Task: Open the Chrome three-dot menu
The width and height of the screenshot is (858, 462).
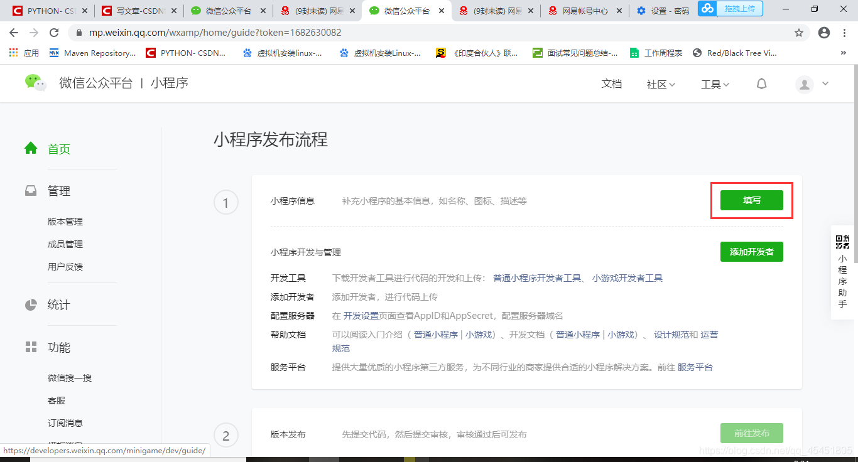Action: click(x=844, y=33)
